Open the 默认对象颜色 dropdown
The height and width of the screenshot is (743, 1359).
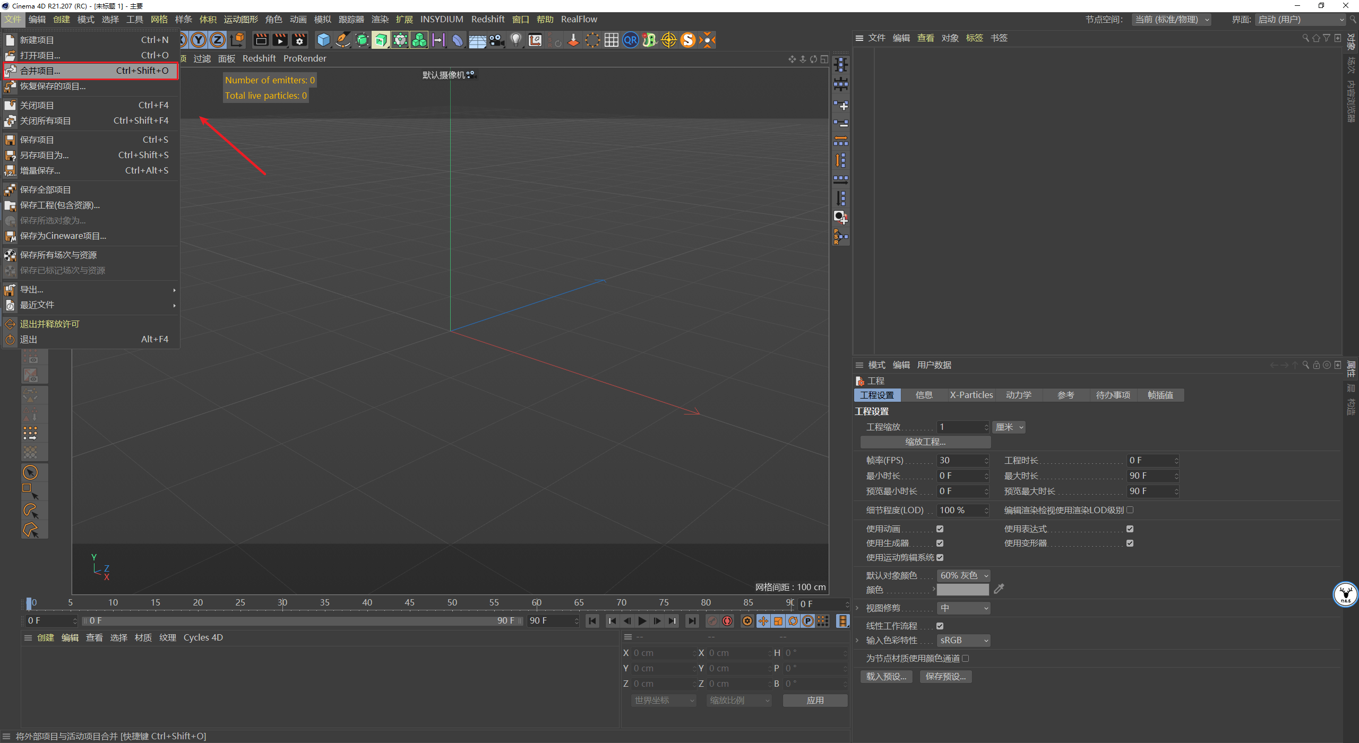(x=963, y=575)
